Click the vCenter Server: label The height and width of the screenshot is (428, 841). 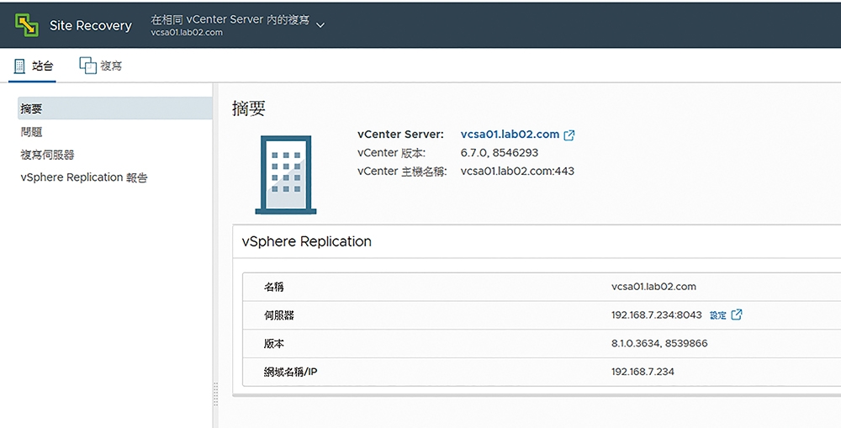click(x=400, y=134)
